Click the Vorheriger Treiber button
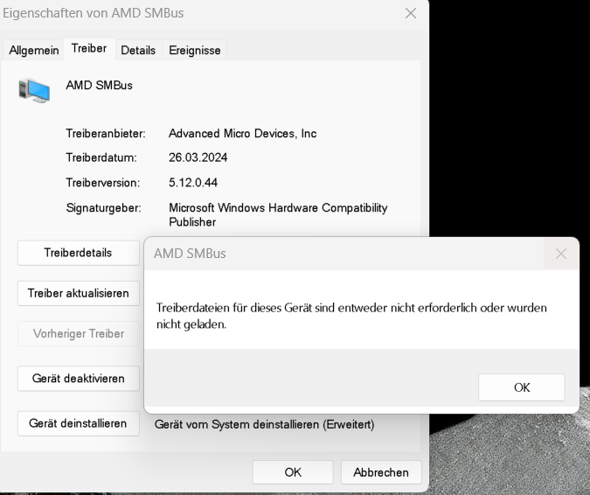 pyautogui.click(x=79, y=333)
